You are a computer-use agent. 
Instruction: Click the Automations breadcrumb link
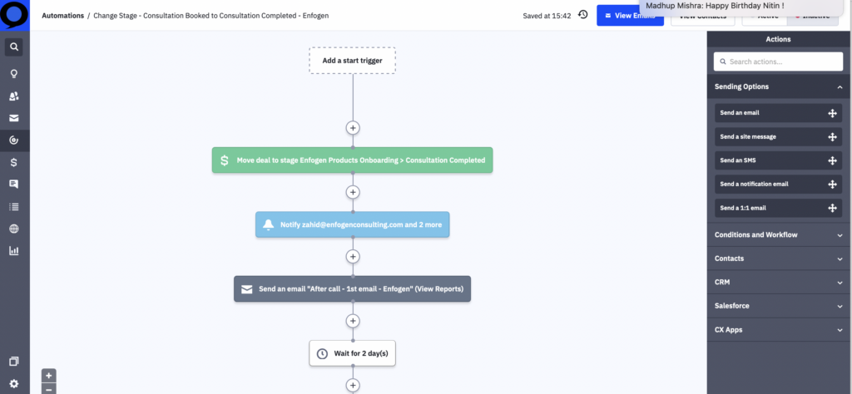62,16
